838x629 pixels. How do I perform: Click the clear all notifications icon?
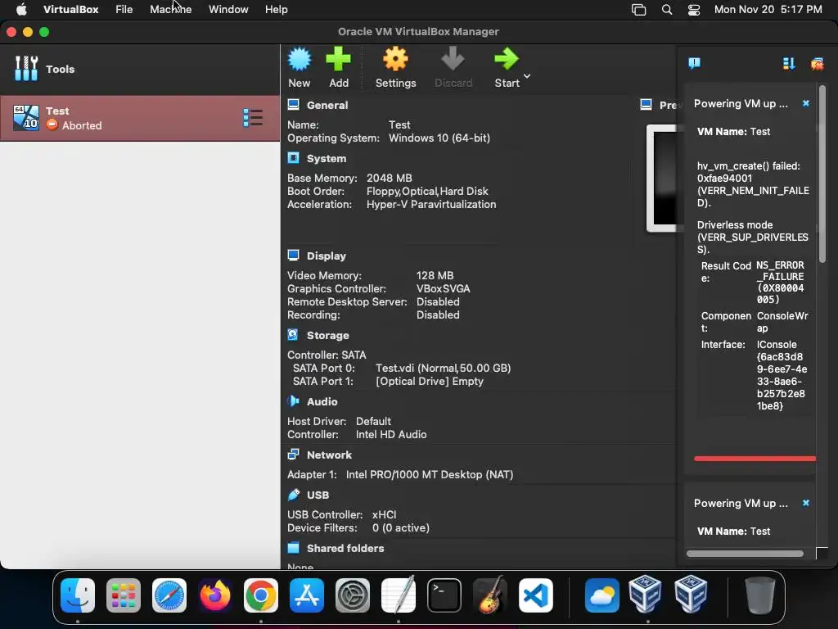(x=818, y=64)
